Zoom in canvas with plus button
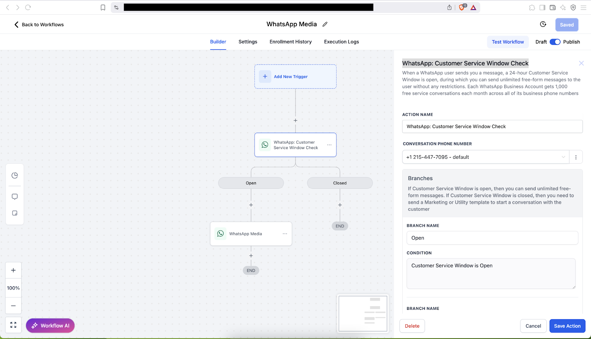 (13, 270)
